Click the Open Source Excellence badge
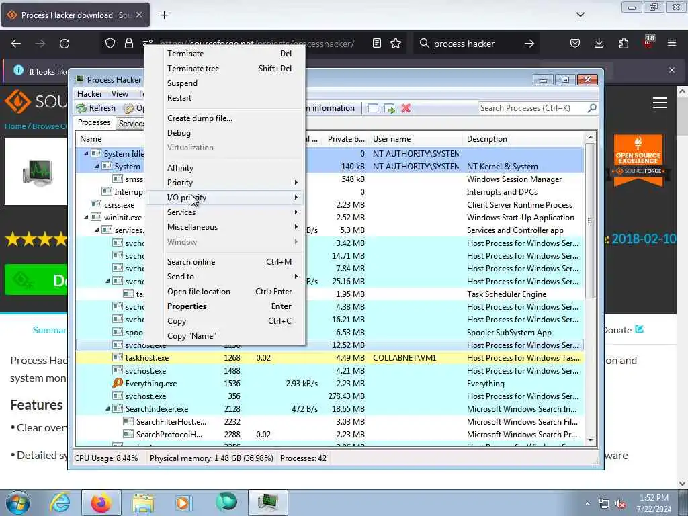The height and width of the screenshot is (516, 688). [638, 160]
